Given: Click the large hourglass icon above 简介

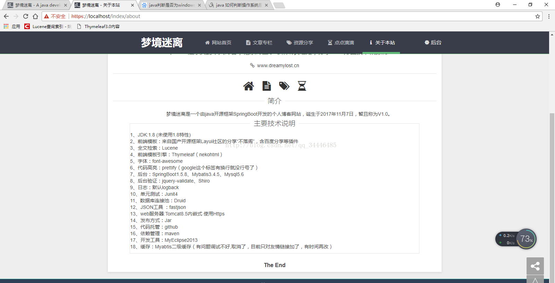Looking at the screenshot, I should (x=302, y=86).
